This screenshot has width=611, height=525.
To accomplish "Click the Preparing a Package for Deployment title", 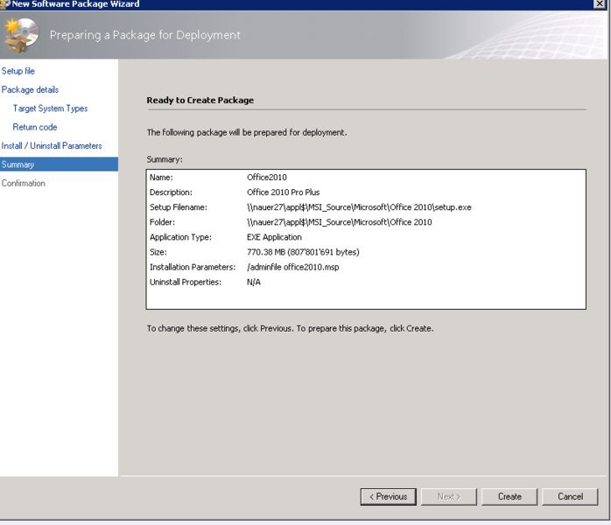I will 145,36.
